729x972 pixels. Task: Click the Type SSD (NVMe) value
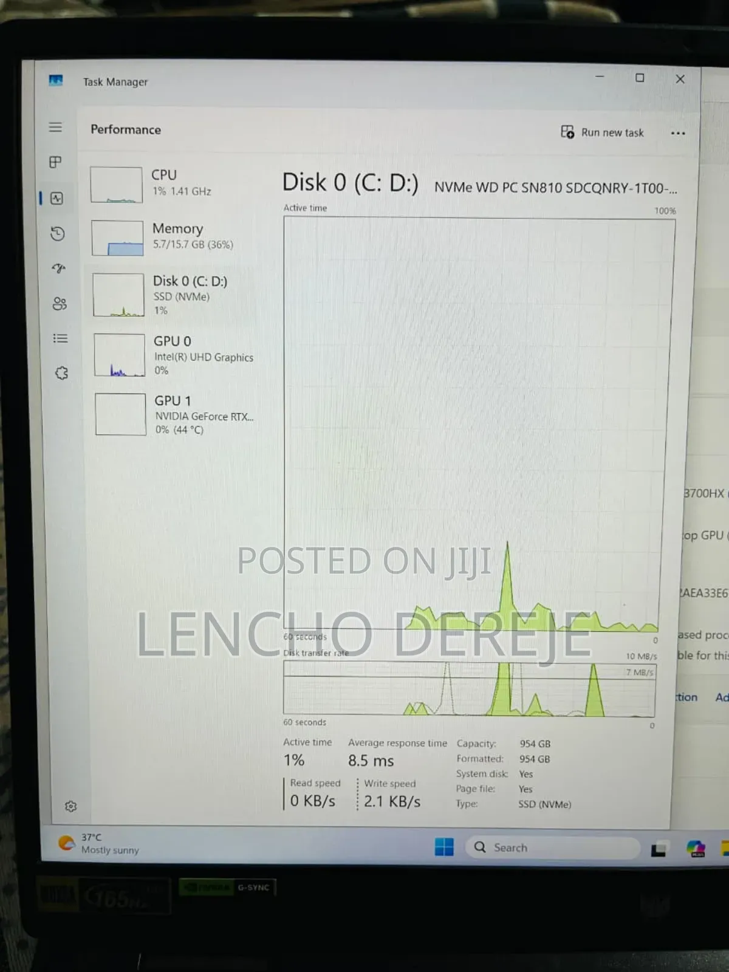click(544, 804)
